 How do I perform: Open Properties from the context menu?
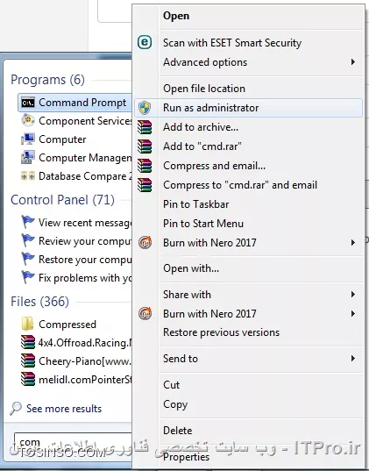(x=248, y=457)
